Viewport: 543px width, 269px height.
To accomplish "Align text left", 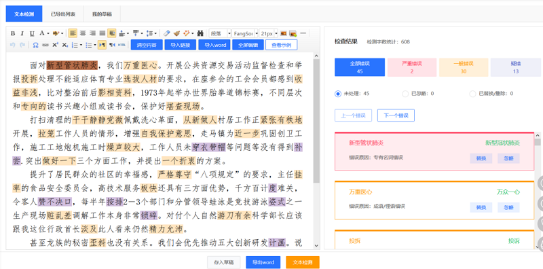I will click(73, 33).
